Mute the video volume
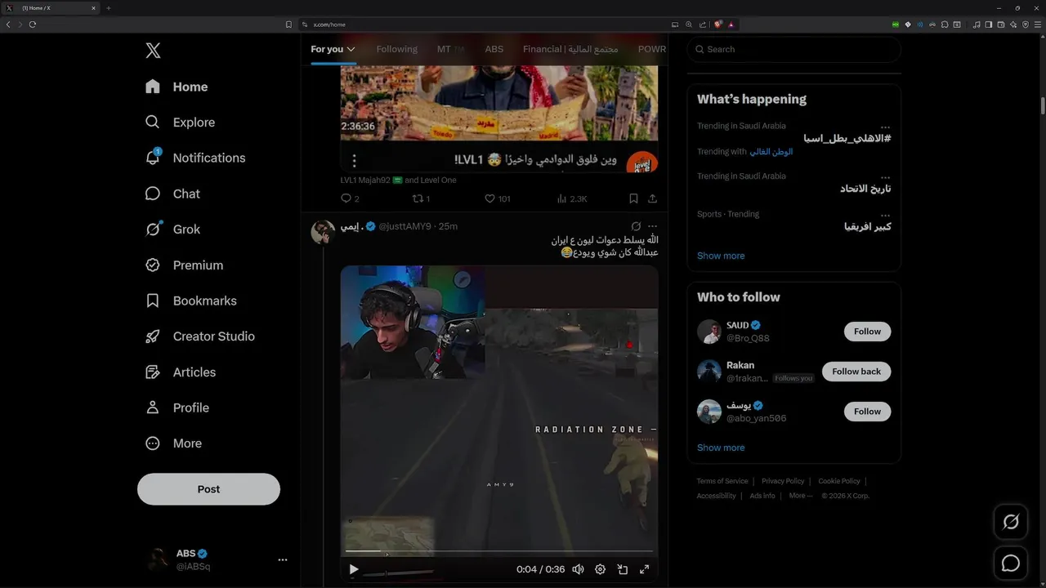The width and height of the screenshot is (1046, 588). point(578,569)
